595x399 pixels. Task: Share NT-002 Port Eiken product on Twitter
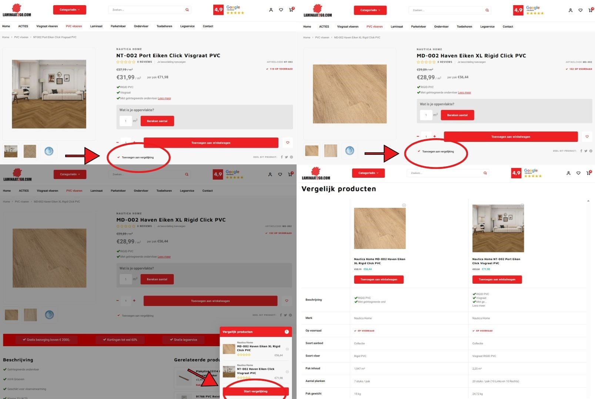coord(287,157)
